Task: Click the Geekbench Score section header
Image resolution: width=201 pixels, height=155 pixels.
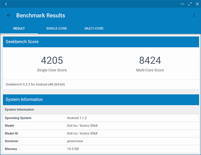Action: click(101, 42)
